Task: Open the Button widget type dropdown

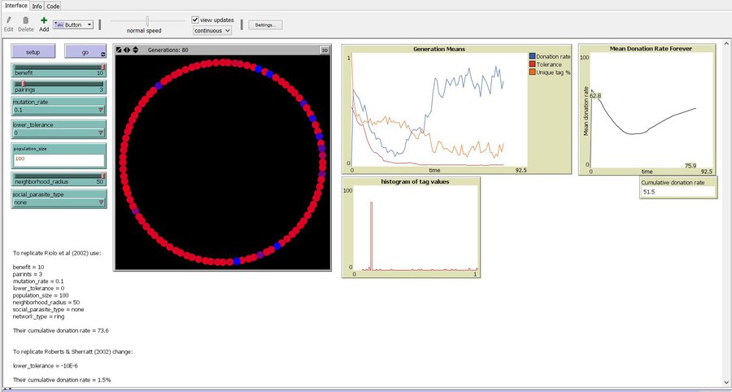Action: (x=73, y=25)
